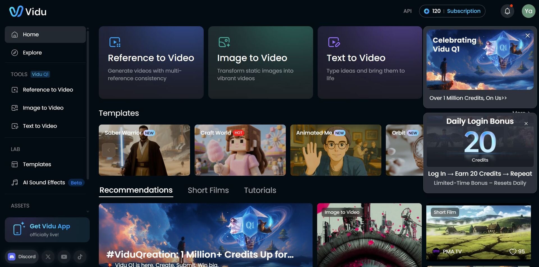The width and height of the screenshot is (539, 267).
Task: Click the credits coin icon beside 120
Action: [426, 11]
